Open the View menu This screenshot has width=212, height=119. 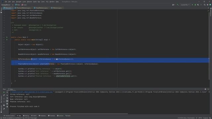(13, 2)
